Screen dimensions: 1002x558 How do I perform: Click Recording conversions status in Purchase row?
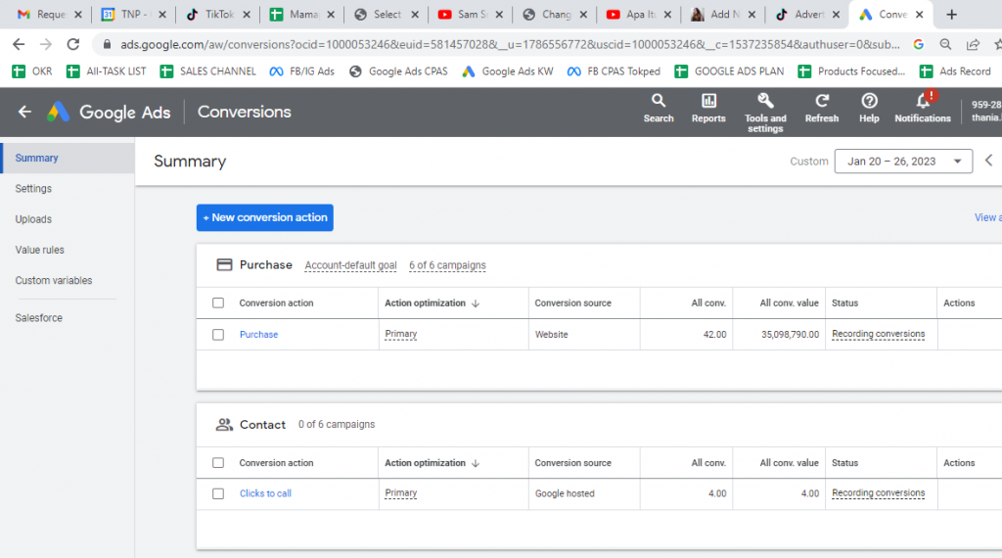878,334
